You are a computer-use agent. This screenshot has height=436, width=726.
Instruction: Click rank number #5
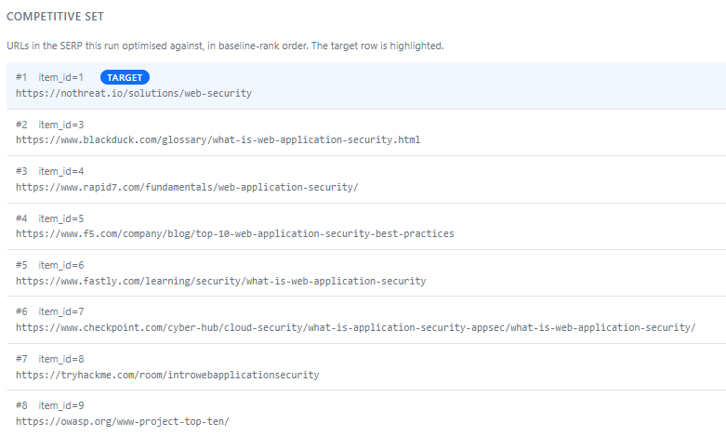[21, 265]
